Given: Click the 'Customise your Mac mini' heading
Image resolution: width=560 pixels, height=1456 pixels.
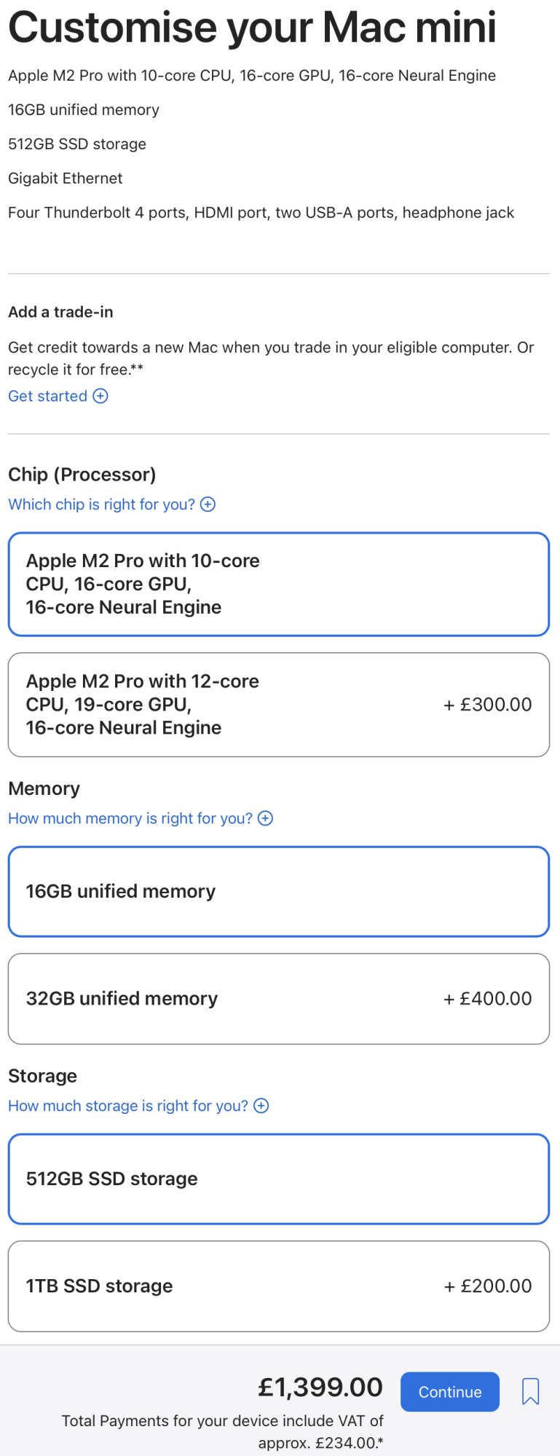Looking at the screenshot, I should point(252,28).
